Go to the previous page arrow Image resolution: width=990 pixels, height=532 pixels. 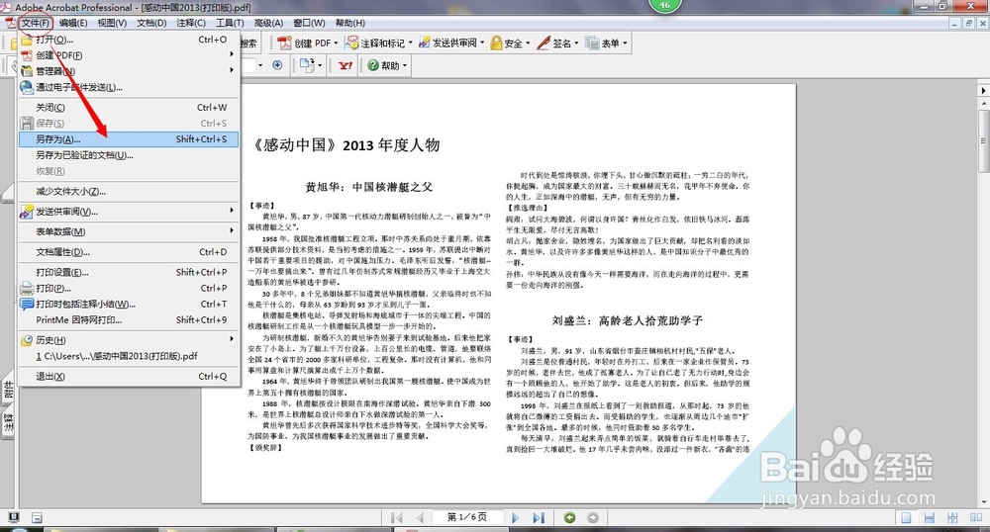[x=420, y=517]
